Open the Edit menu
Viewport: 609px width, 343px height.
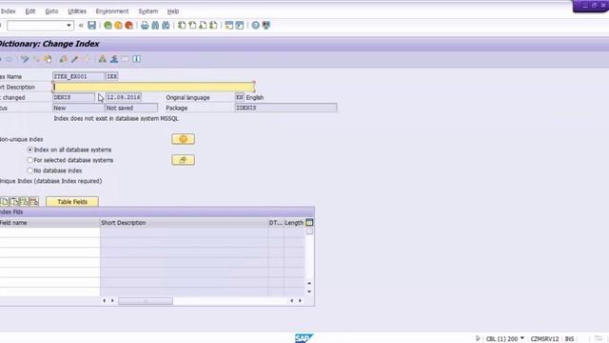pos(30,11)
